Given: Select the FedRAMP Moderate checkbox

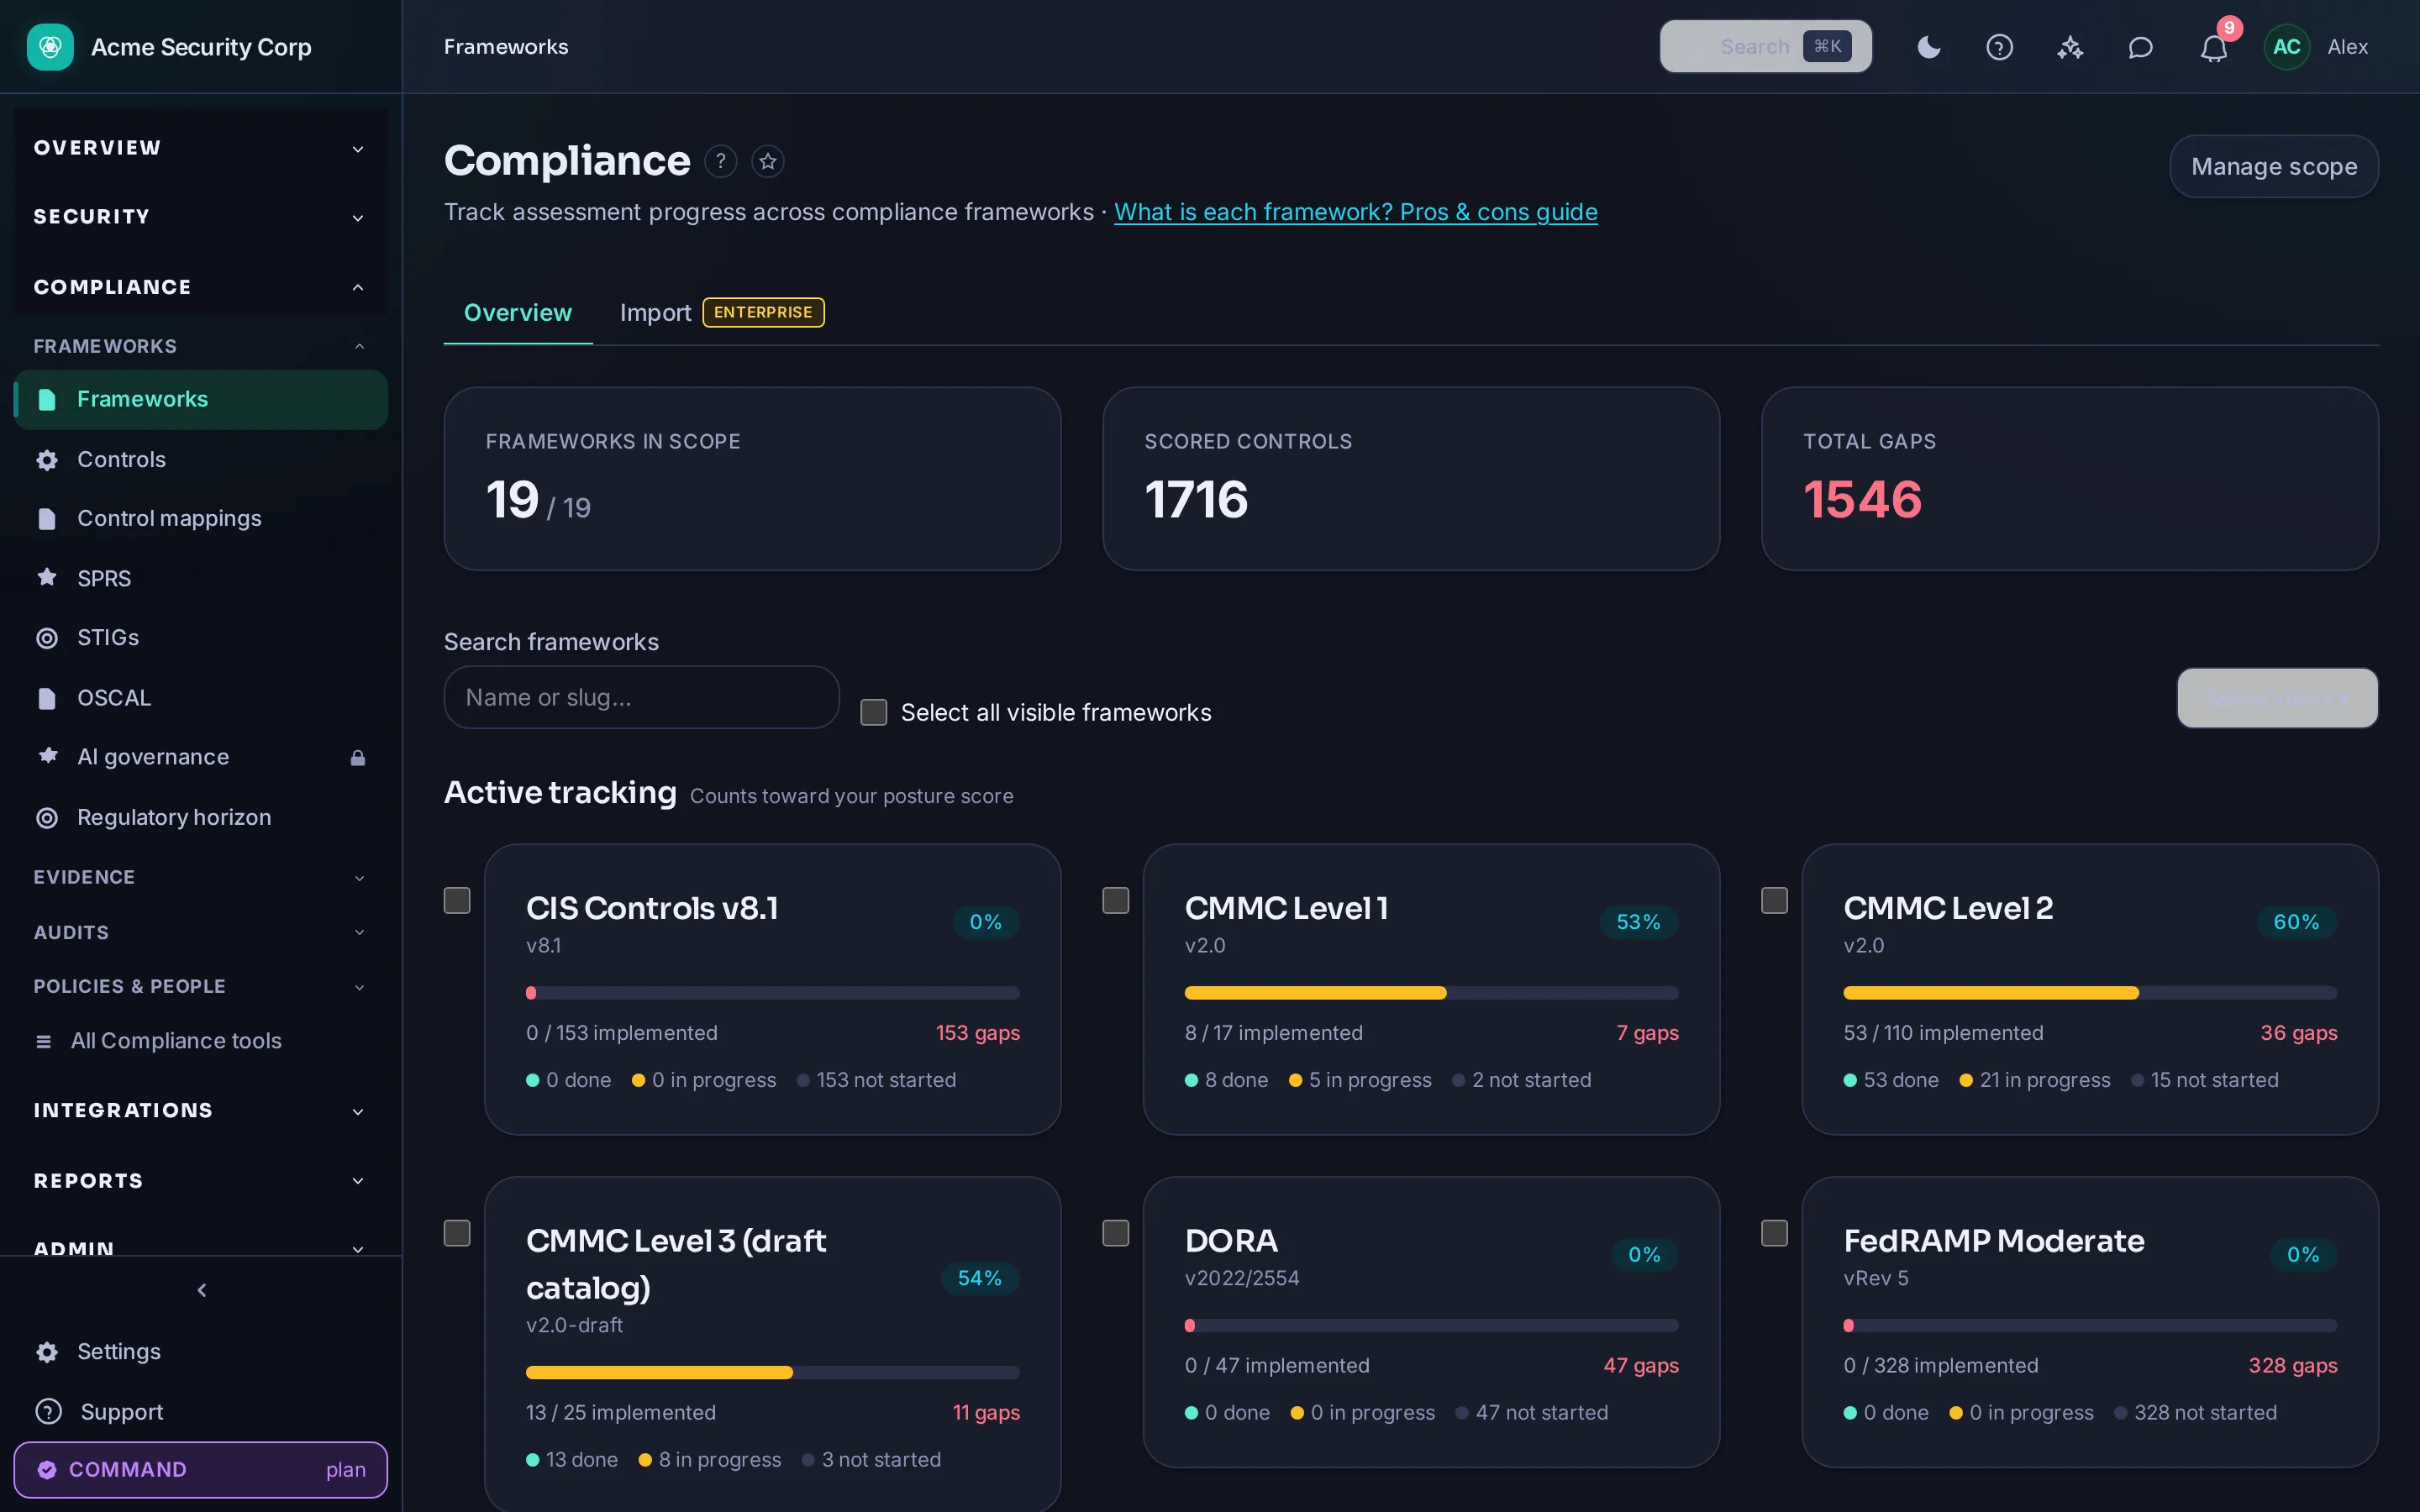Looking at the screenshot, I should pos(1774,1233).
